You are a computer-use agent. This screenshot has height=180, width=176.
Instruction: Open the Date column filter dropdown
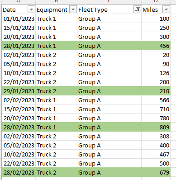click(31, 9)
